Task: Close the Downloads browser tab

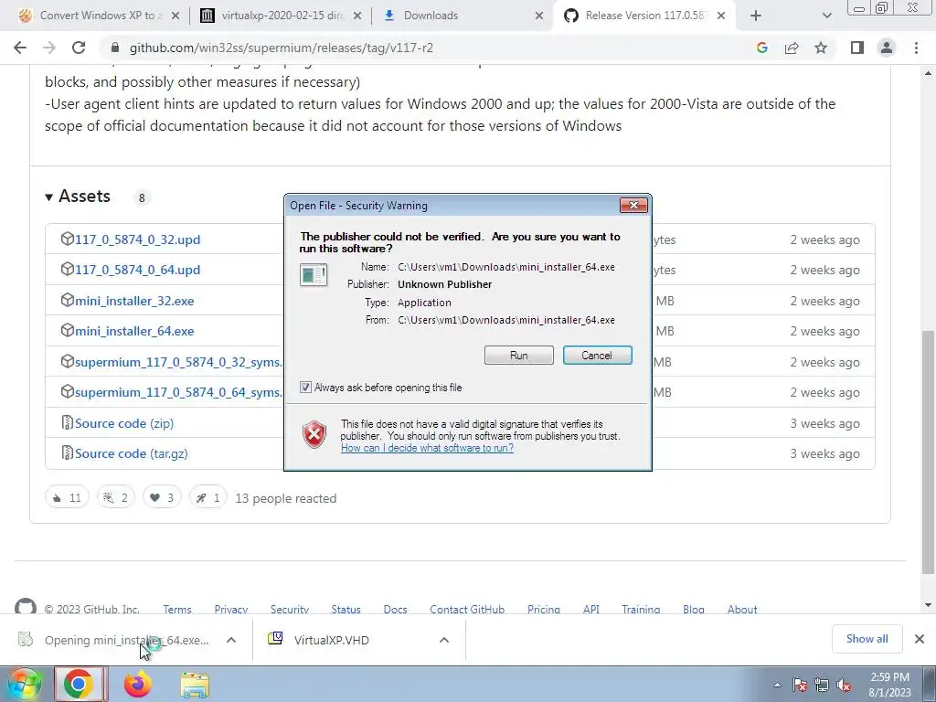Action: [539, 16]
